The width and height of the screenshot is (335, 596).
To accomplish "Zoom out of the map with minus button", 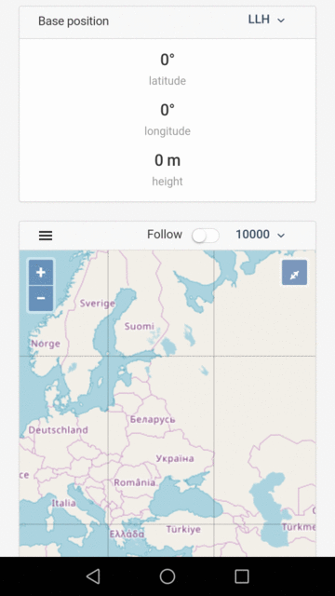I will pyautogui.click(x=41, y=298).
